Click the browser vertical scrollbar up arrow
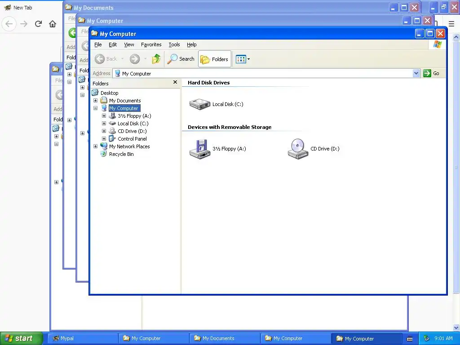The image size is (460, 345). click(x=456, y=37)
